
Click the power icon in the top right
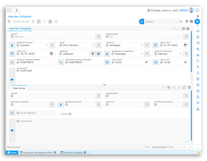pos(198,10)
